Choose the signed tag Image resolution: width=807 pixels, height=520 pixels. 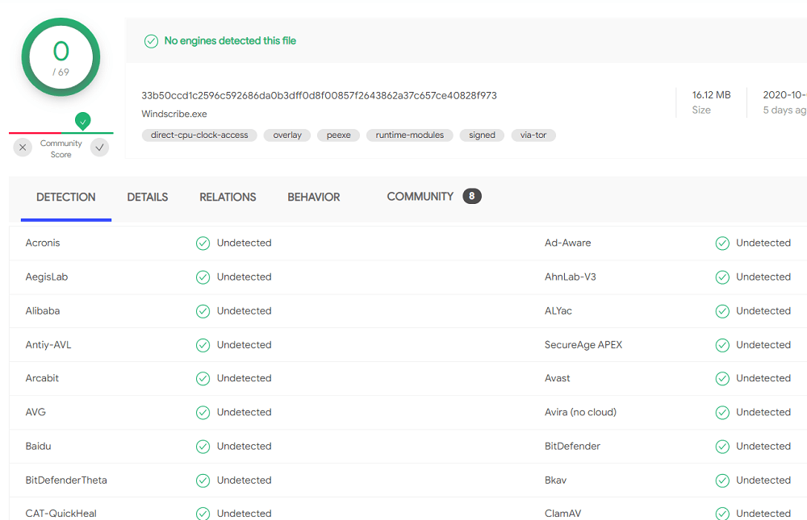(482, 135)
